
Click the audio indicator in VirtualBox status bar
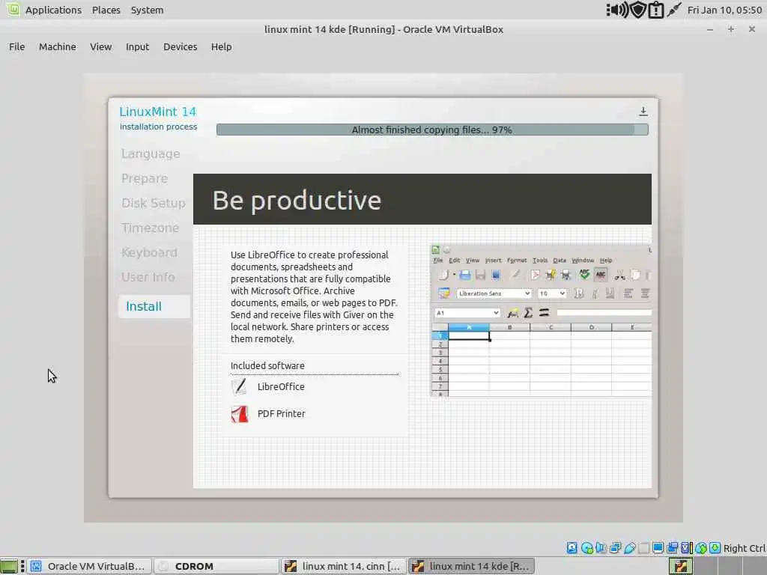(601, 547)
